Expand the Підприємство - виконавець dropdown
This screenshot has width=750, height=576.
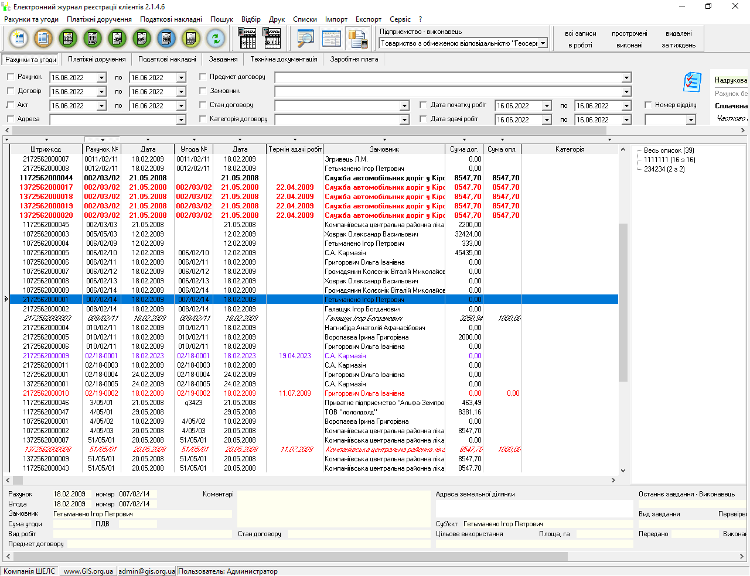543,43
